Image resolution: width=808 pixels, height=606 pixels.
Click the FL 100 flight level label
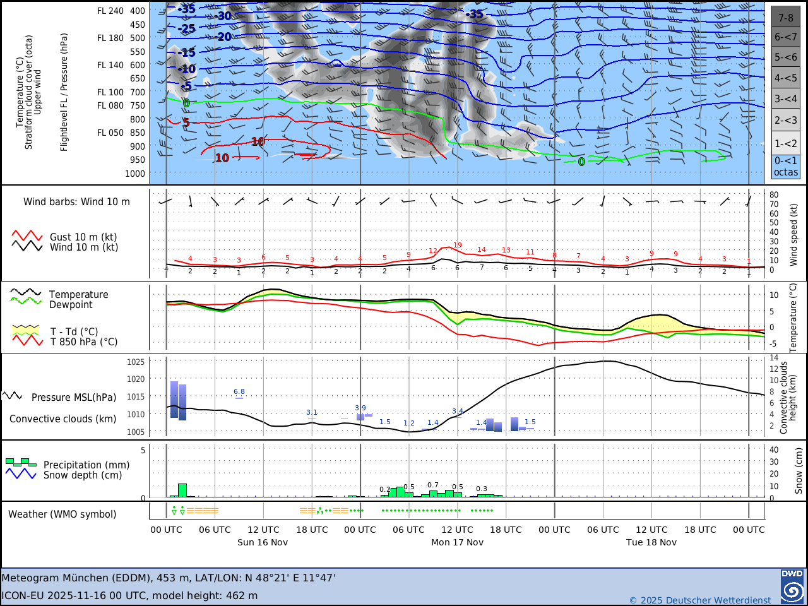point(110,92)
